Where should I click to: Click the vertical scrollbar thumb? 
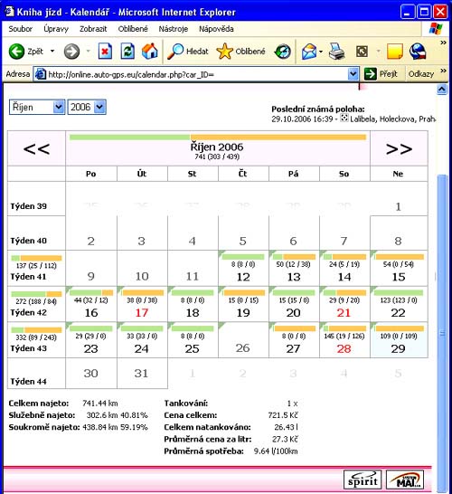[442, 333]
